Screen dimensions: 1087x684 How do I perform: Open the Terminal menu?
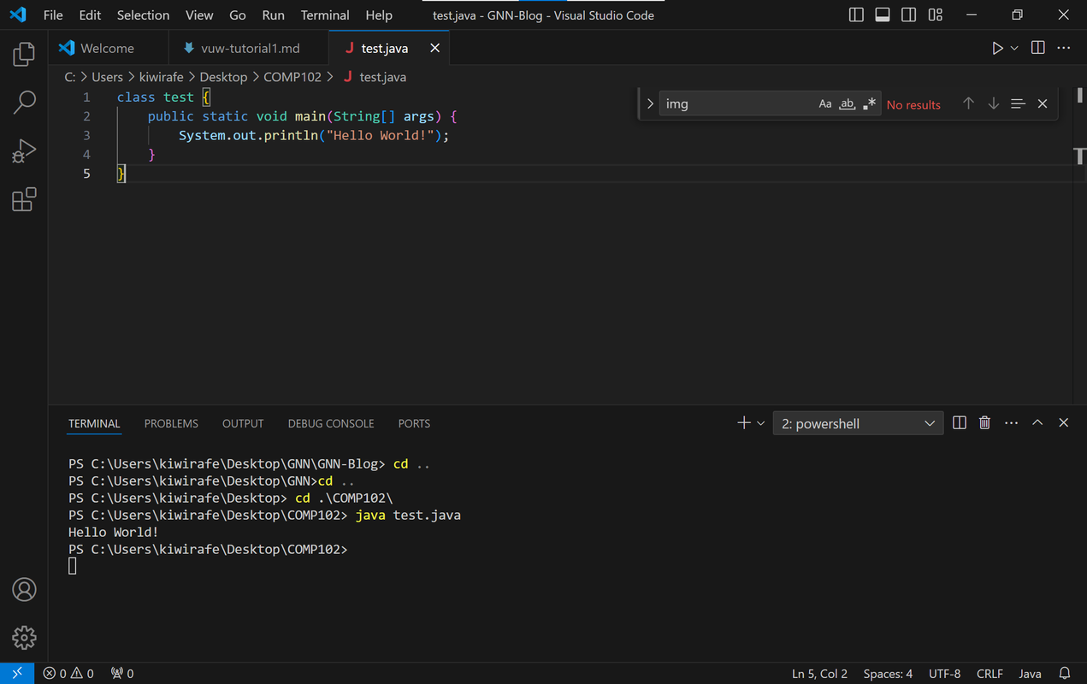[325, 15]
